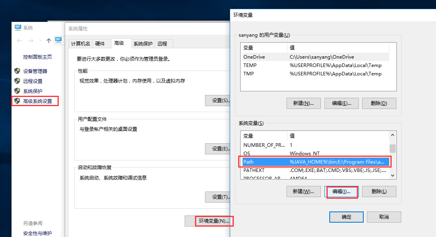Image resolution: width=436 pixels, height=237 pixels.
Task: Open the recent locations chevron
Action: point(41,41)
